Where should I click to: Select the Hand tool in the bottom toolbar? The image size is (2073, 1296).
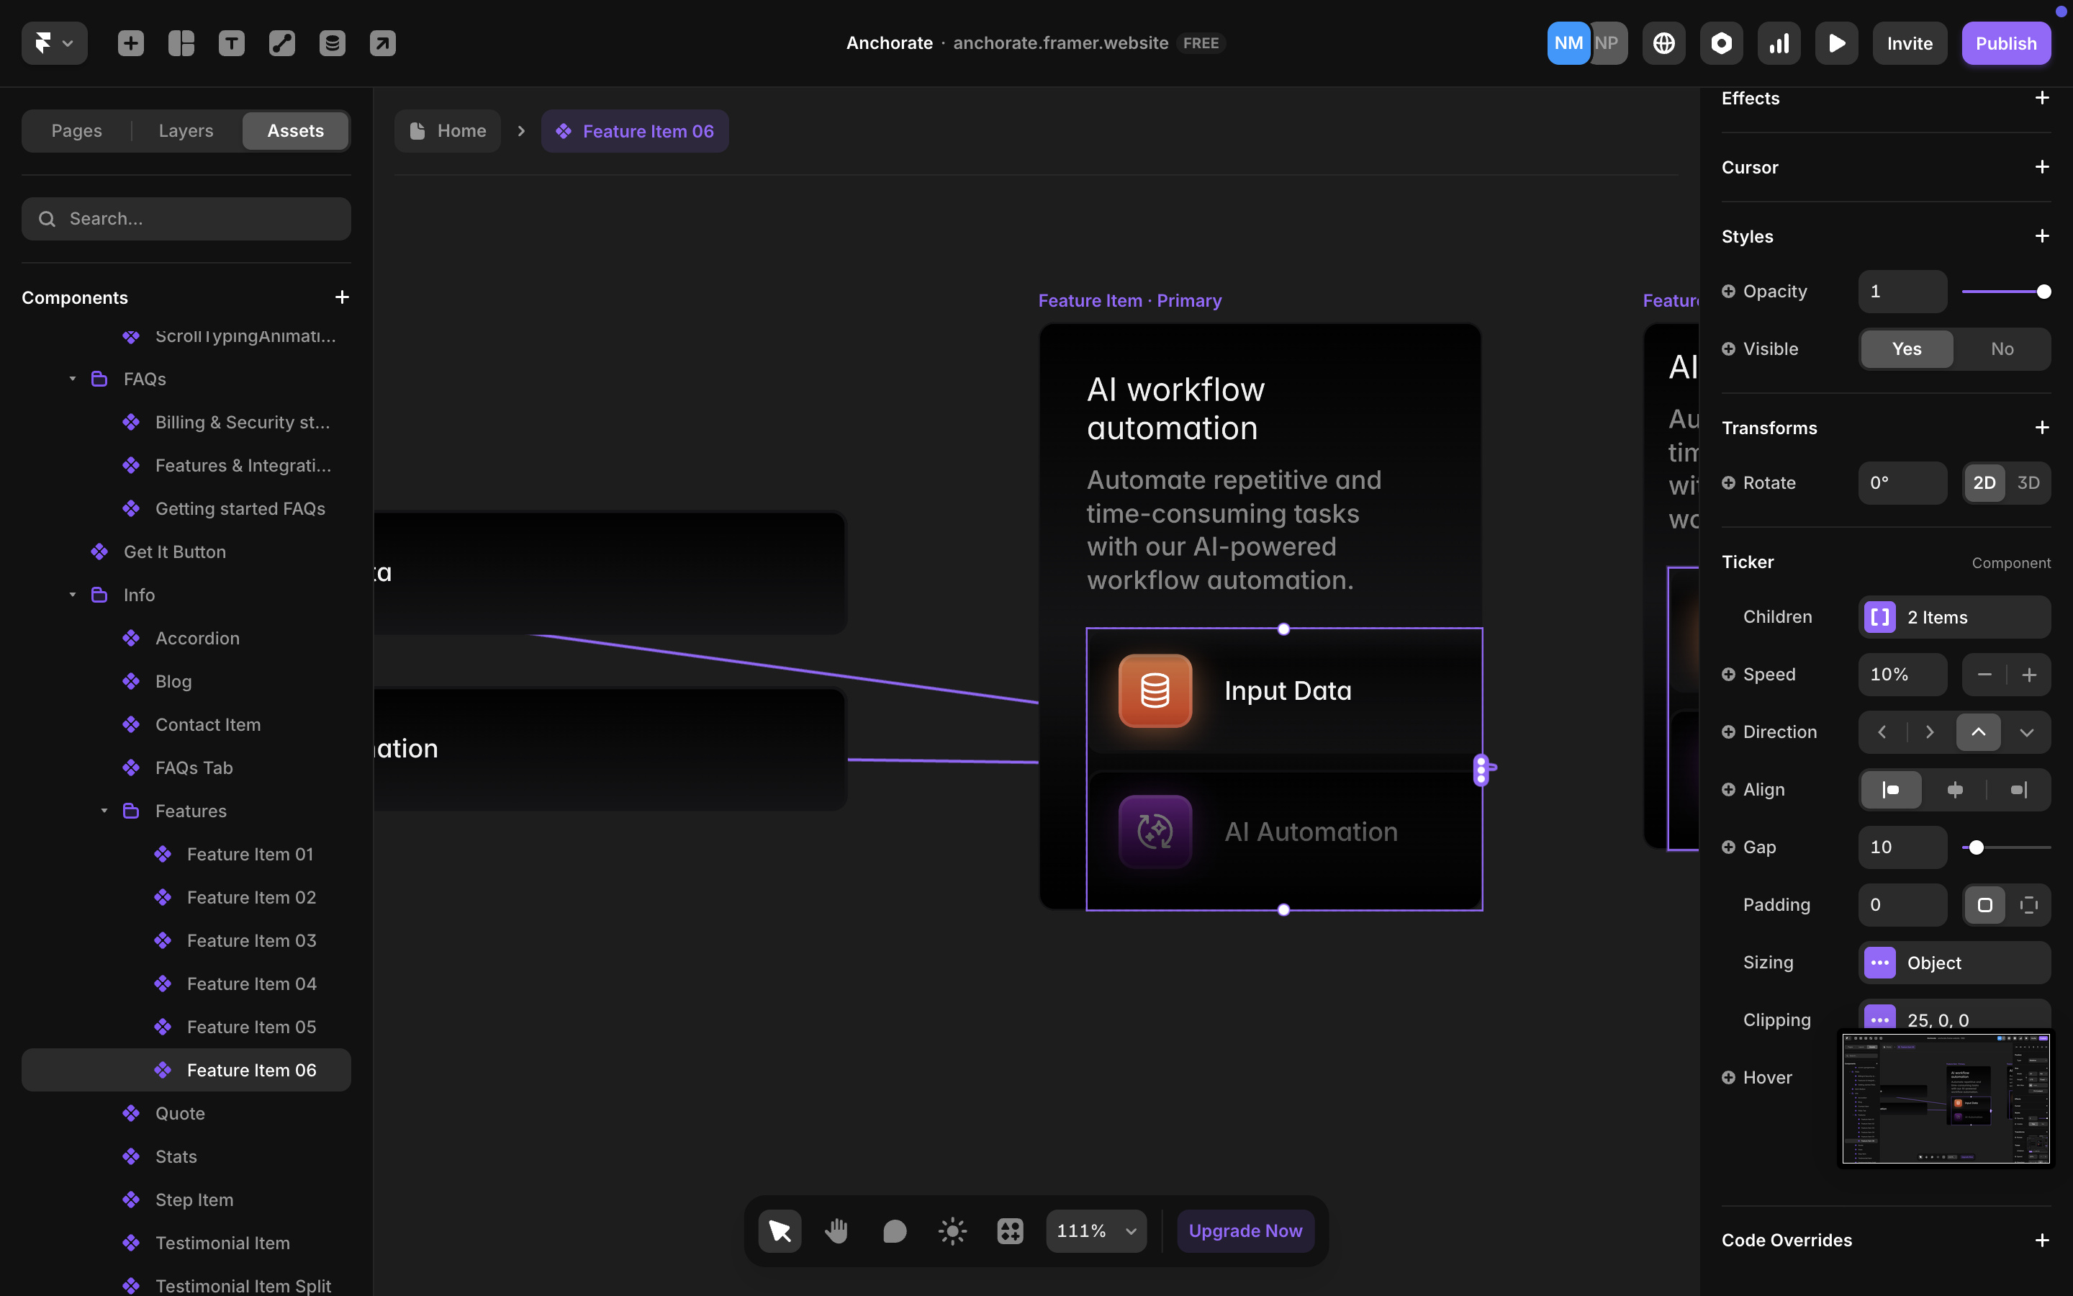click(x=837, y=1230)
